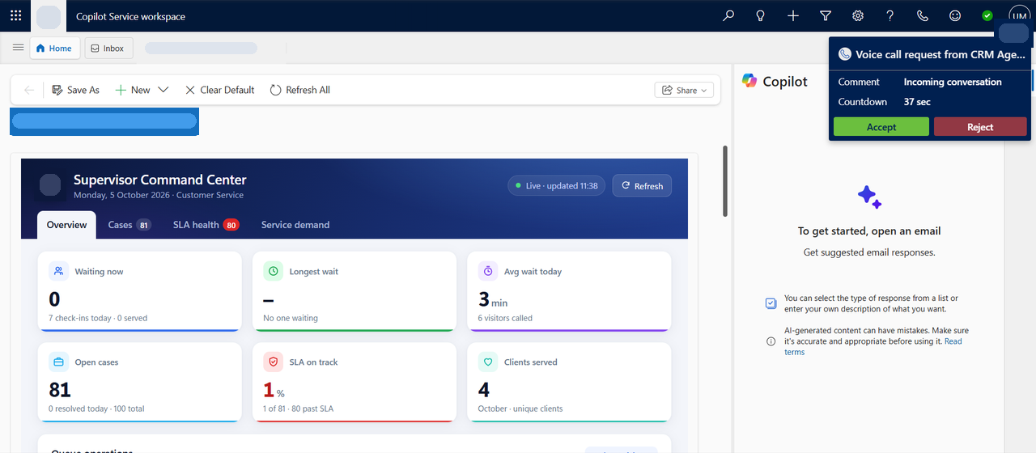Click the green presence status icon
This screenshot has height=453, width=1036.
(987, 15)
